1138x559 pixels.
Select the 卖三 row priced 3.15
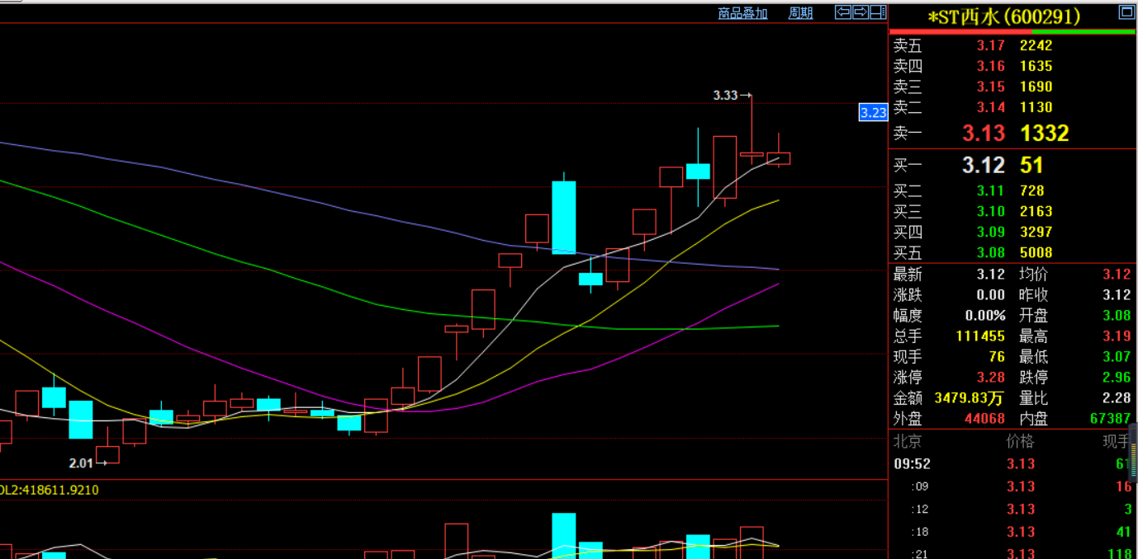pyautogui.click(x=1012, y=87)
